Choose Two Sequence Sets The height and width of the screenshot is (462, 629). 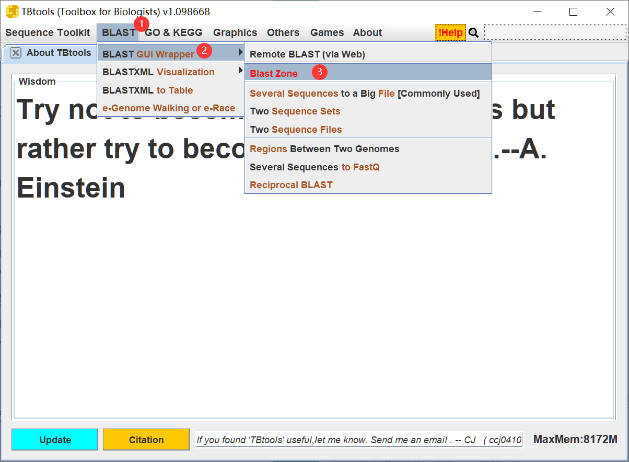point(368,111)
